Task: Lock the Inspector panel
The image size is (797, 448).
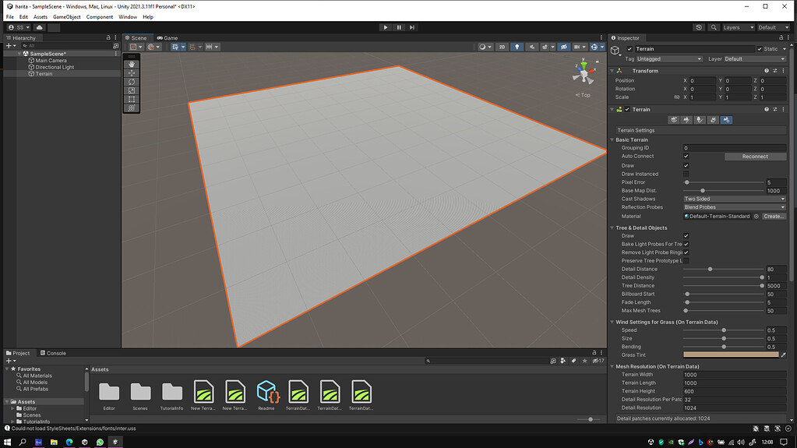Action: coord(781,37)
